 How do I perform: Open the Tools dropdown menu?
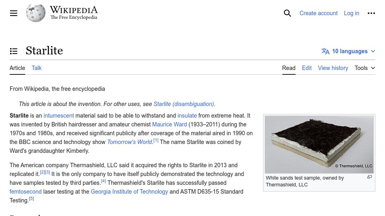pos(365,68)
